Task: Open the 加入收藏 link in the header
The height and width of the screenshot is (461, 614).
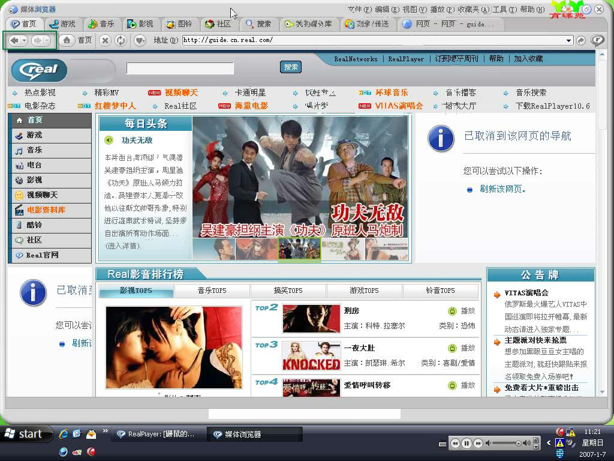Action: 528,59
